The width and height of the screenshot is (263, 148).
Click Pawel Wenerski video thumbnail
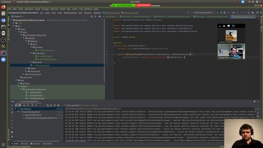(x=231, y=51)
